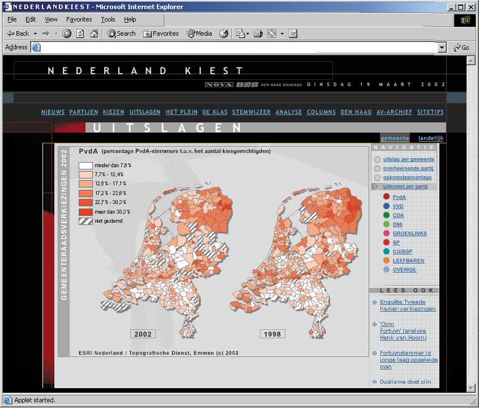Click the vertical scrollbar down arrow
479x408 pixels.
coord(471,388)
